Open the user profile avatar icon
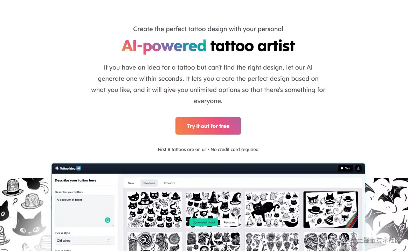The height and width of the screenshot is (251, 408). (x=358, y=168)
